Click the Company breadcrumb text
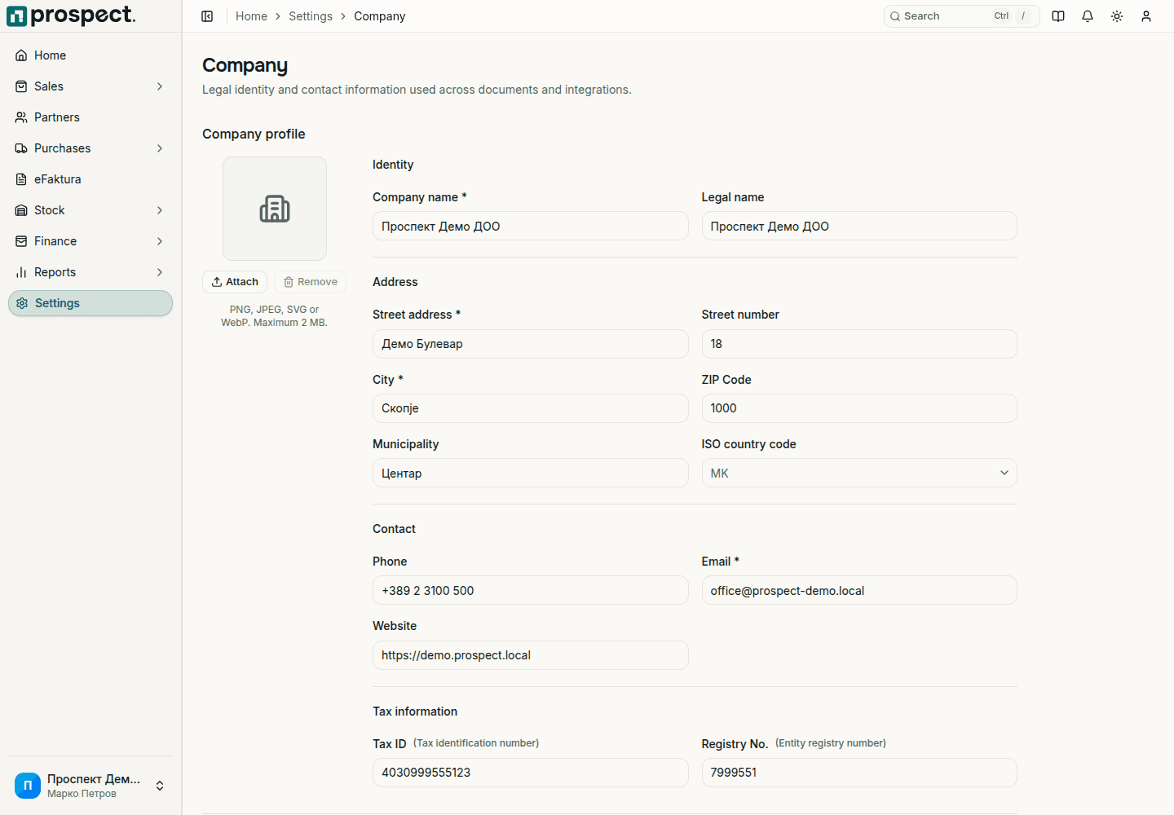This screenshot has height=815, width=1174. 379,16
